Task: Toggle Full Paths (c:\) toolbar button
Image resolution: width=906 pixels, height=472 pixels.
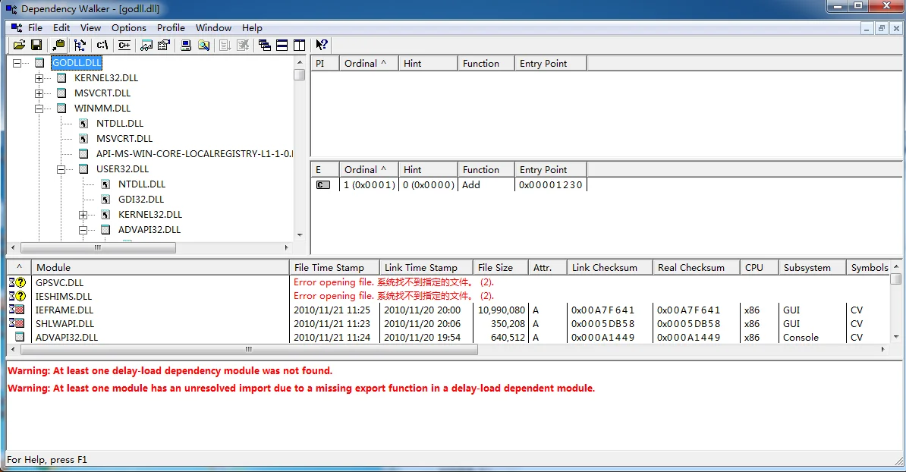Action: pos(102,45)
